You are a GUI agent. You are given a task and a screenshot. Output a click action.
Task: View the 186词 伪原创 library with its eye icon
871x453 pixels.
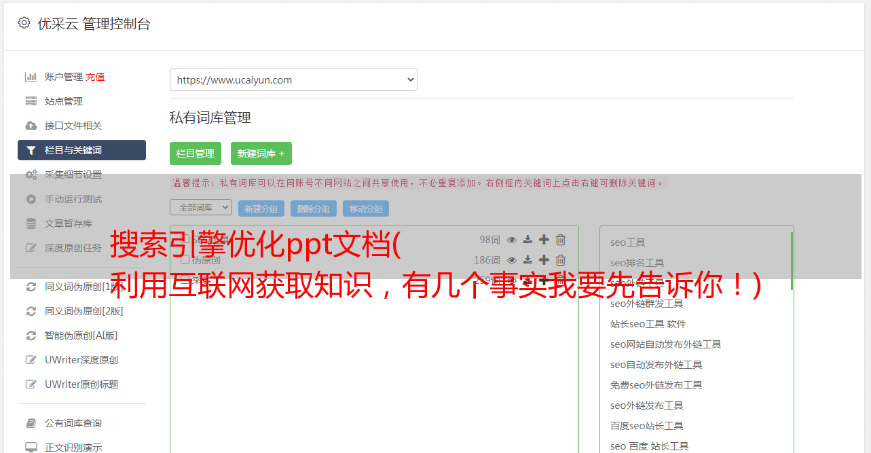point(512,259)
